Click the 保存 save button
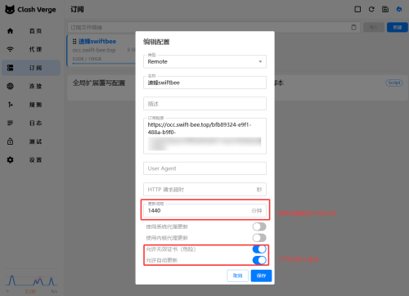 click(x=261, y=276)
